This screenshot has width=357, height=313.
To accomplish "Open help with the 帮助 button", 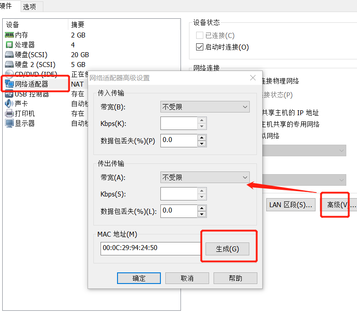I will [x=235, y=278].
